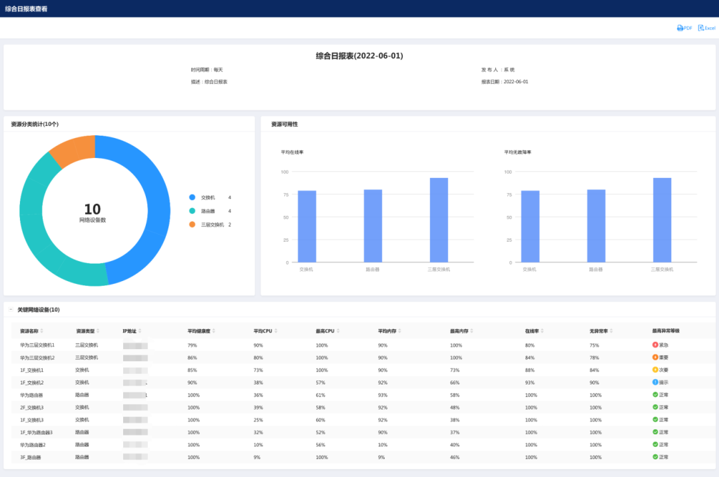The image size is (719, 477).
Task: Click the 次要 alert icon for 1F_交换机1
Action: (x=655, y=370)
